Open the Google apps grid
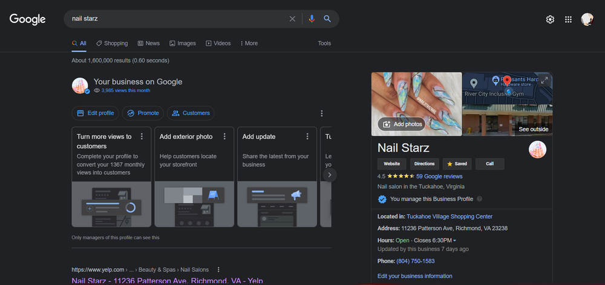605x285 pixels. [568, 19]
